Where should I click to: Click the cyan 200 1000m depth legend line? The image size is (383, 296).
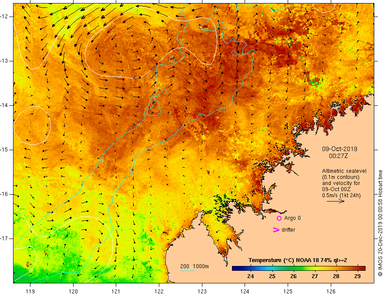coord(187,271)
